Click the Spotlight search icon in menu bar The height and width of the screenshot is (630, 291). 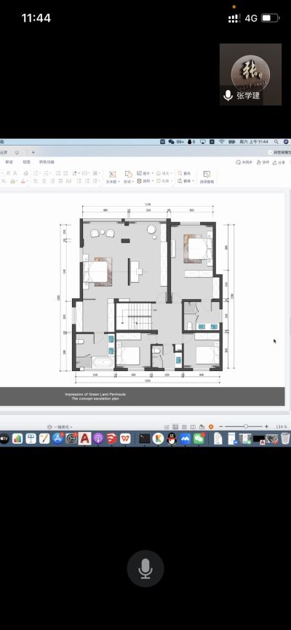(x=276, y=142)
